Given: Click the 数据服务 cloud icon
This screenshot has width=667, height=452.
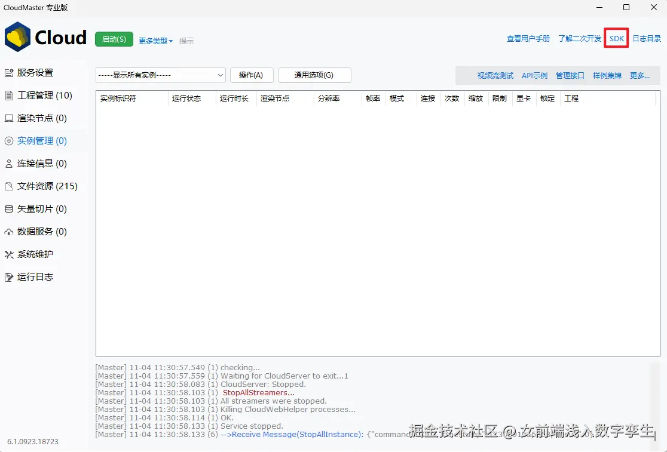Looking at the screenshot, I should (x=9, y=232).
